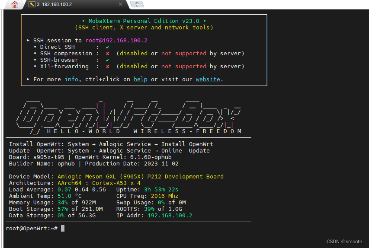
Task: Click the info word in the banner
Action: pyautogui.click(x=71, y=79)
